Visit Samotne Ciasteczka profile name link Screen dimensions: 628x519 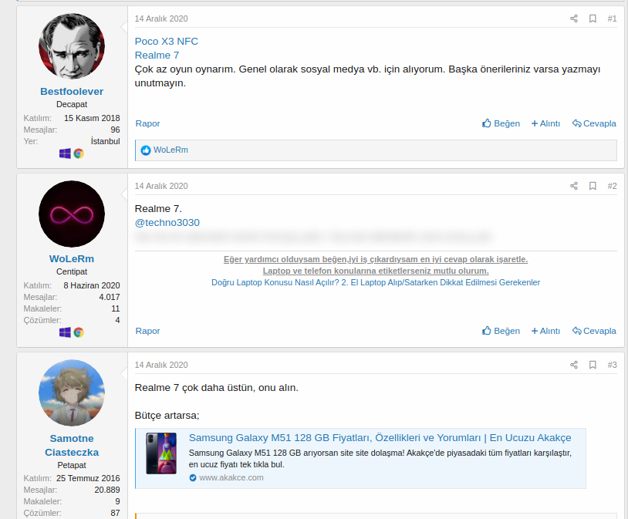(x=72, y=445)
